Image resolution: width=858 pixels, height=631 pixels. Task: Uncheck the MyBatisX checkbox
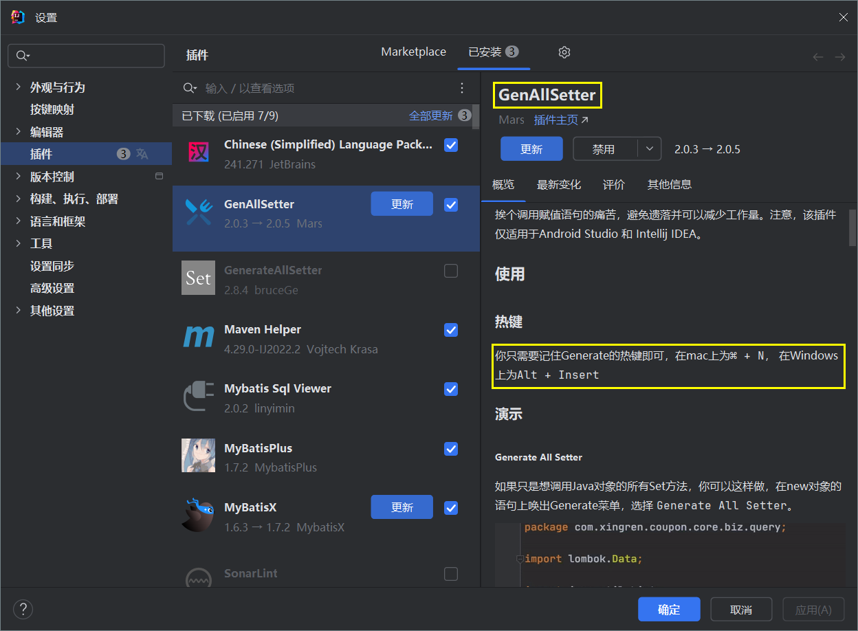(x=451, y=508)
